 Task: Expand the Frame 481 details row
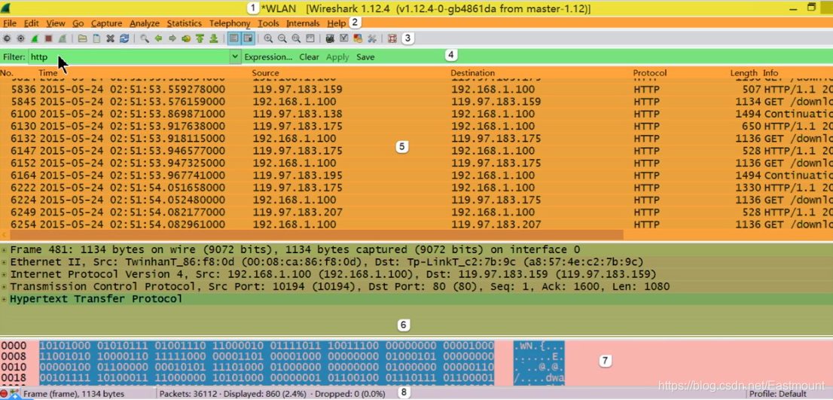tap(5, 249)
